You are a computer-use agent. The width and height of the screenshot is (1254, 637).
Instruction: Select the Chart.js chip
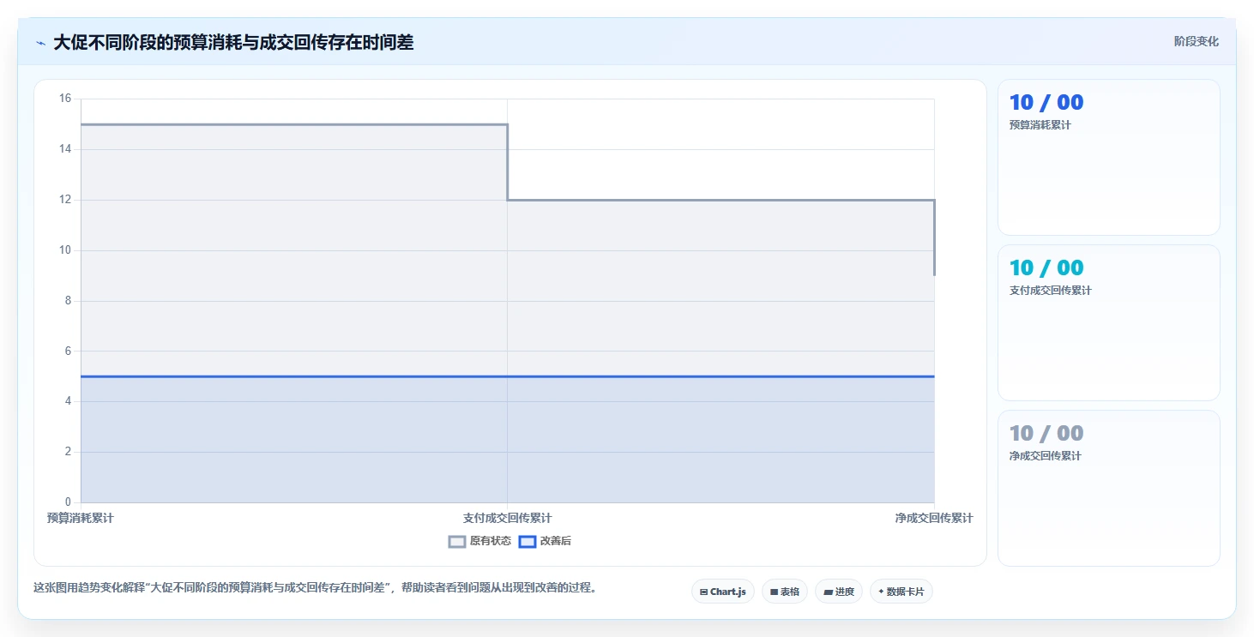tap(722, 592)
